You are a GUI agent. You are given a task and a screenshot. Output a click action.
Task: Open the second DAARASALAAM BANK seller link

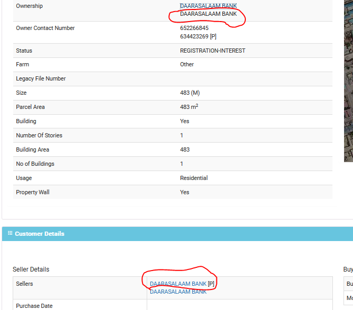point(178,292)
